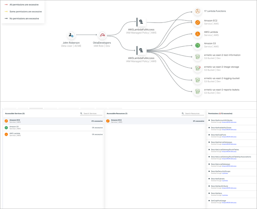Viewport: 257px width, 209px height.
Task: Open the AWSLambdaFullAccess policy node linked only to EC2
Action: pyautogui.click(x=141, y=22)
